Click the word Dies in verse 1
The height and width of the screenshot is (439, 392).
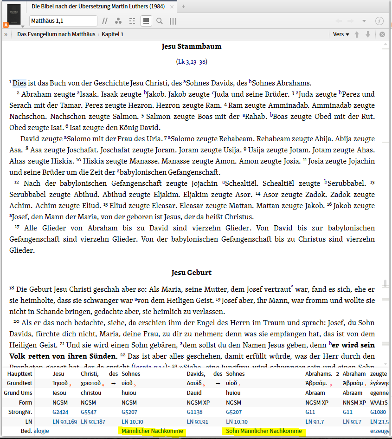click(x=19, y=83)
